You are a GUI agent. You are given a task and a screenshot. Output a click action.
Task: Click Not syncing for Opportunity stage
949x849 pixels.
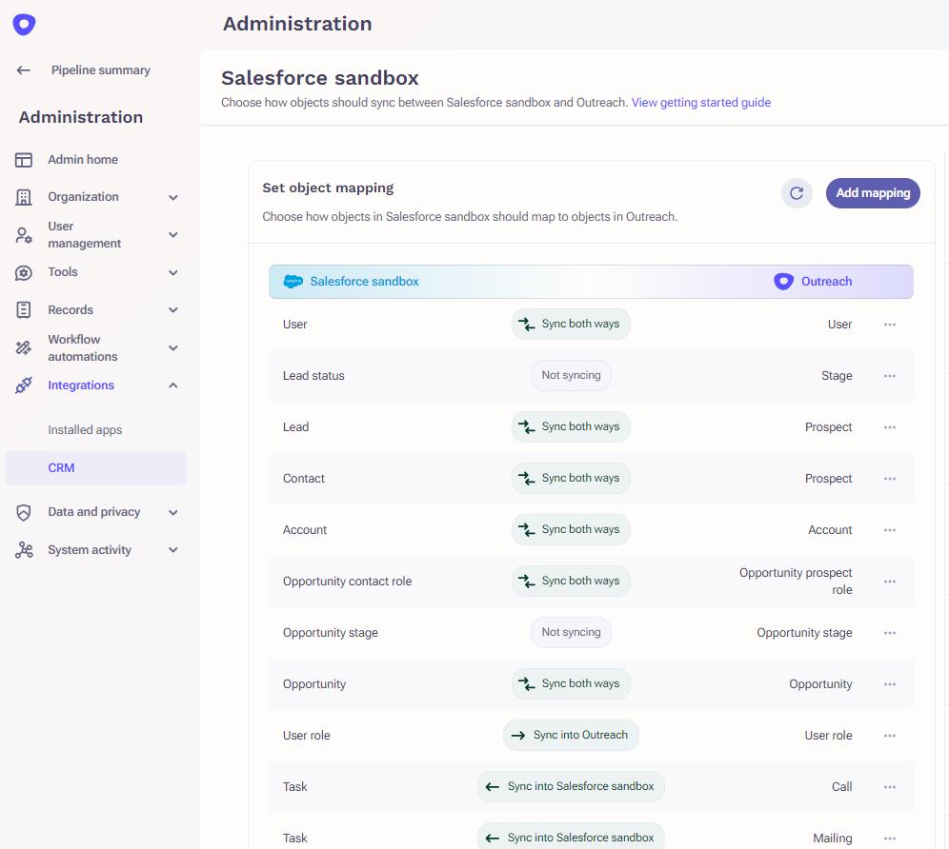pyautogui.click(x=571, y=633)
